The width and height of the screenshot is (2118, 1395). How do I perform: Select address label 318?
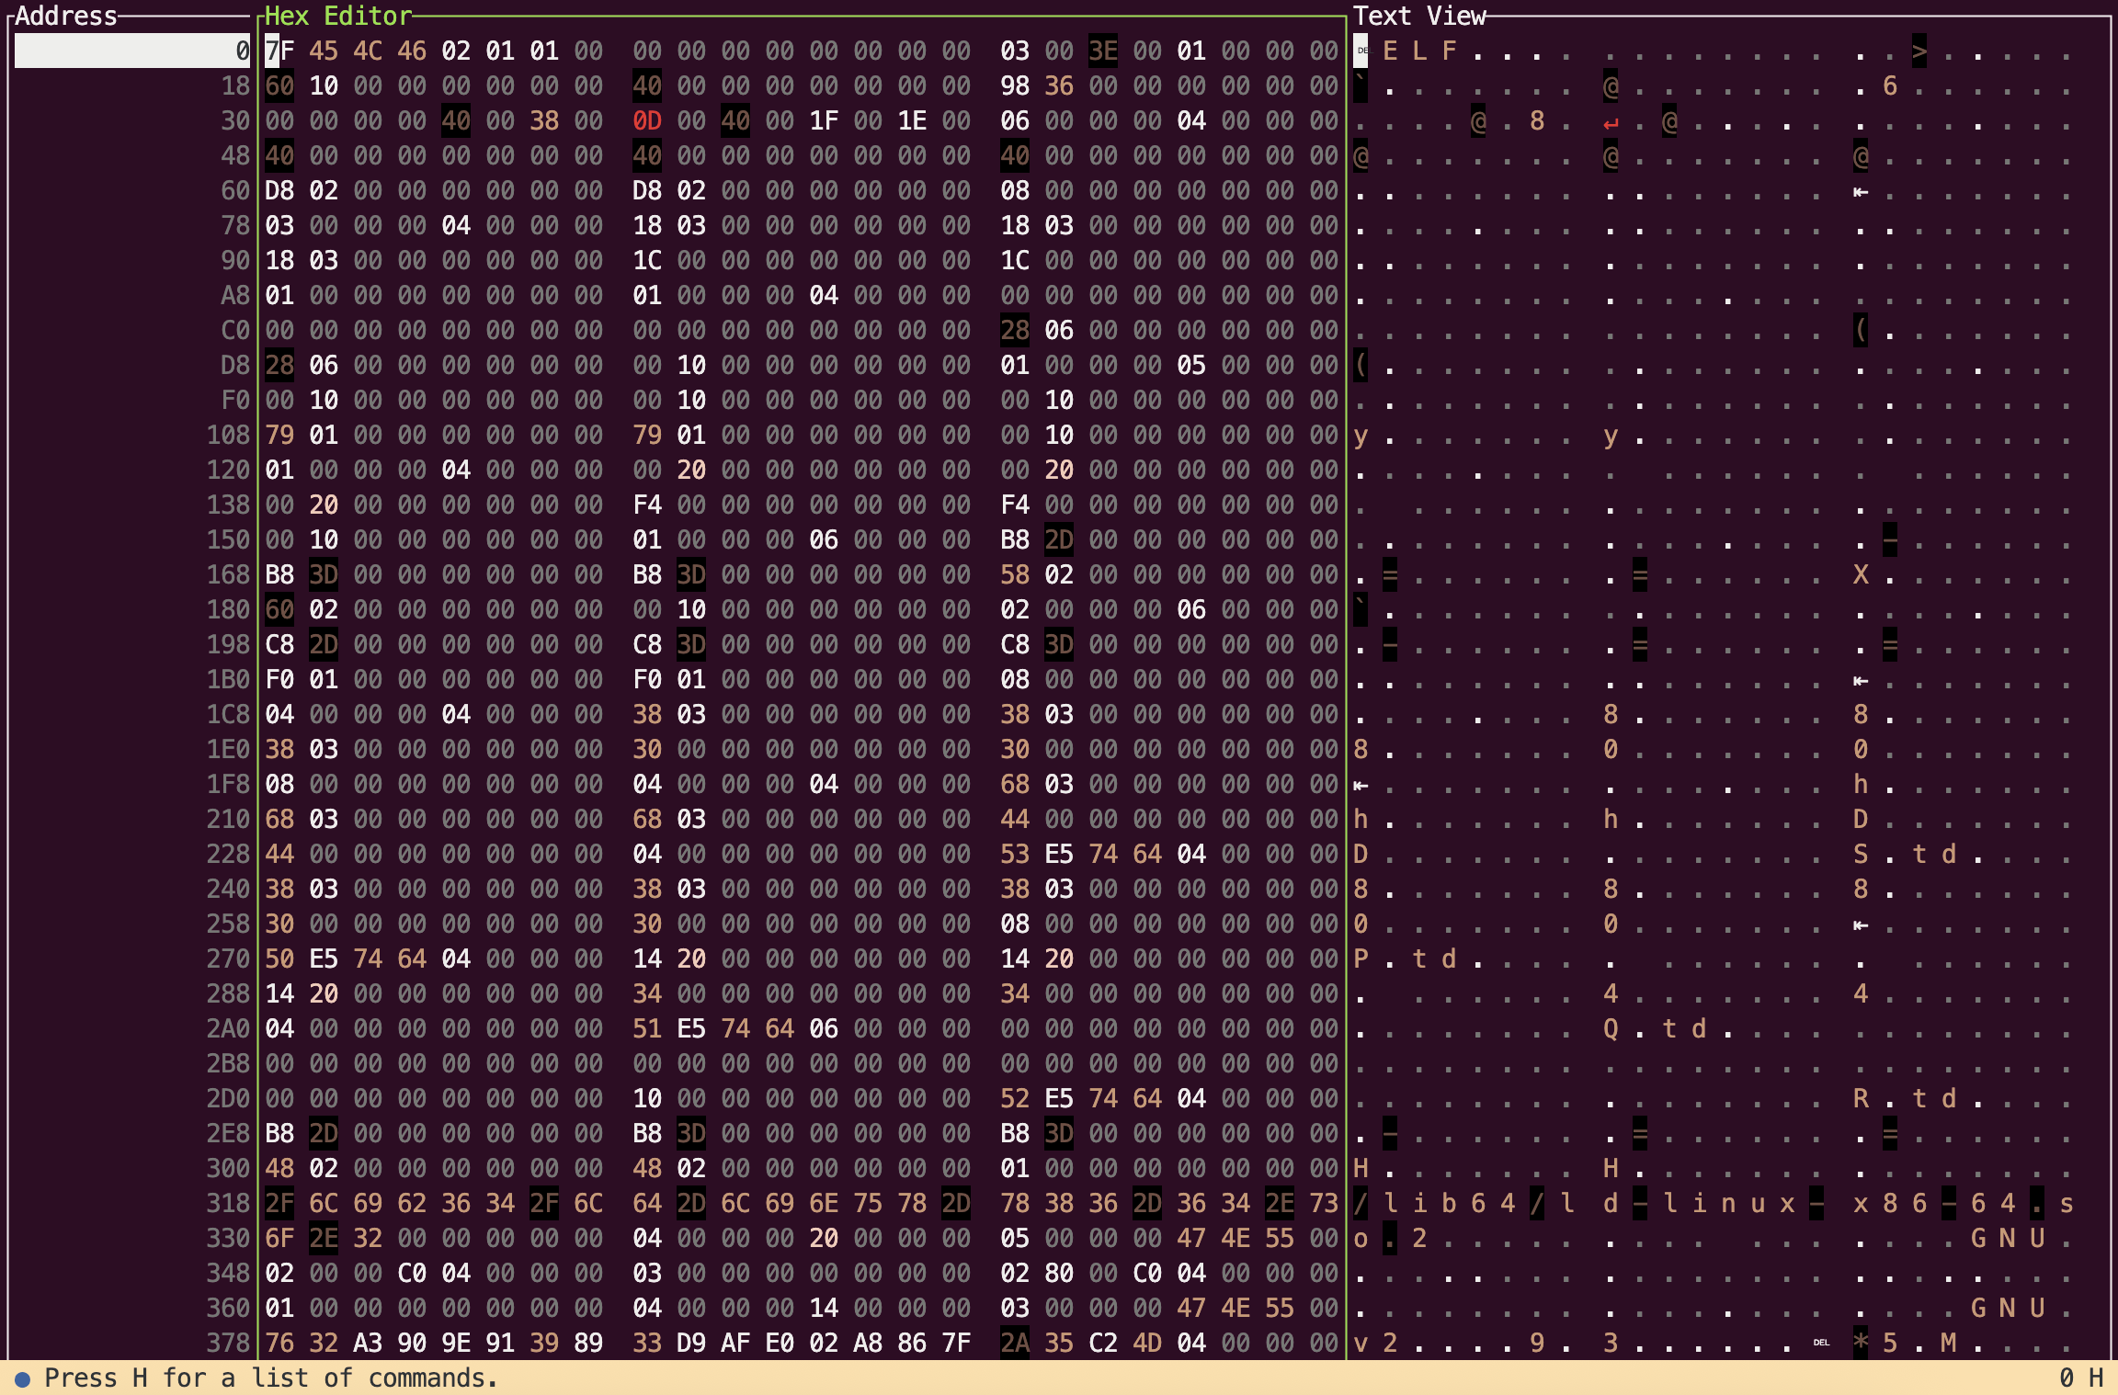click(x=228, y=1204)
